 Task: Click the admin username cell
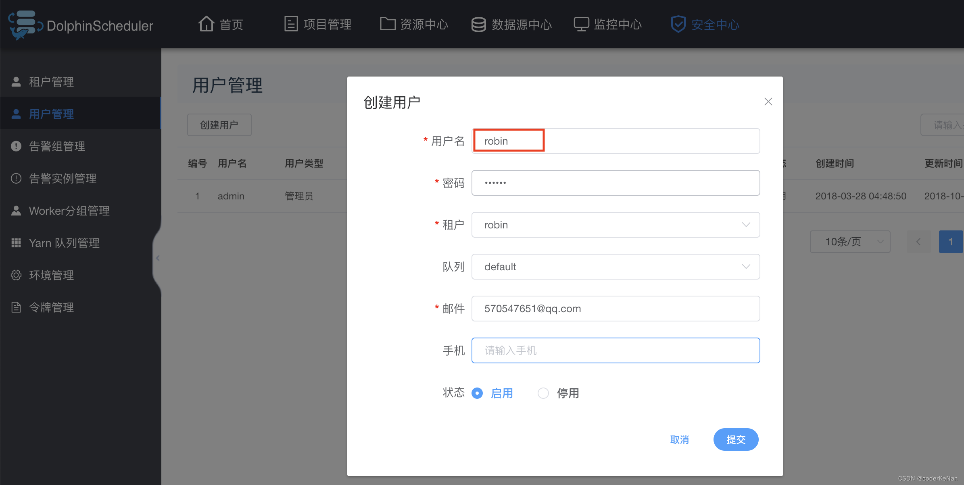(x=231, y=196)
